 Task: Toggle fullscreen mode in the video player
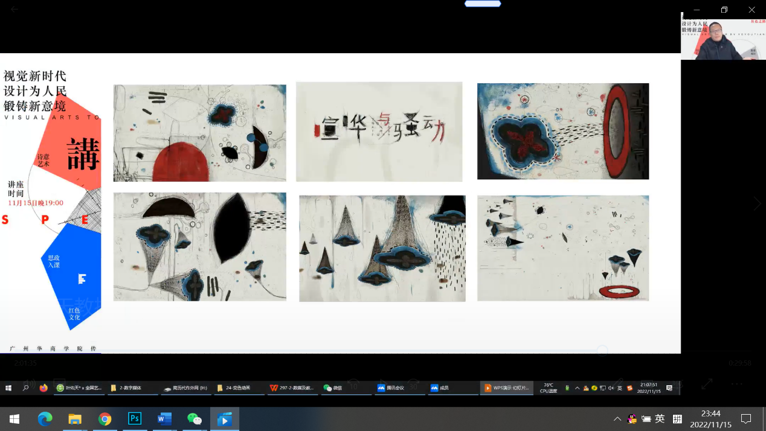coord(707,384)
